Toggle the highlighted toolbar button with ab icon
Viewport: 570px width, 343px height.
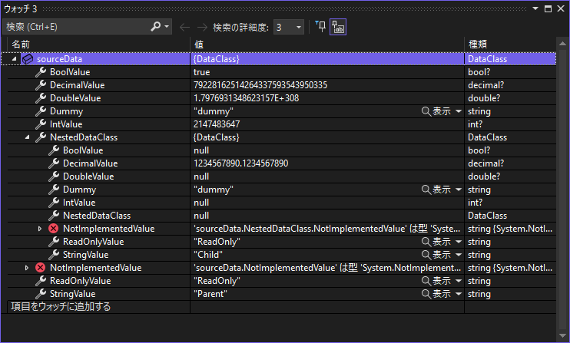(338, 27)
